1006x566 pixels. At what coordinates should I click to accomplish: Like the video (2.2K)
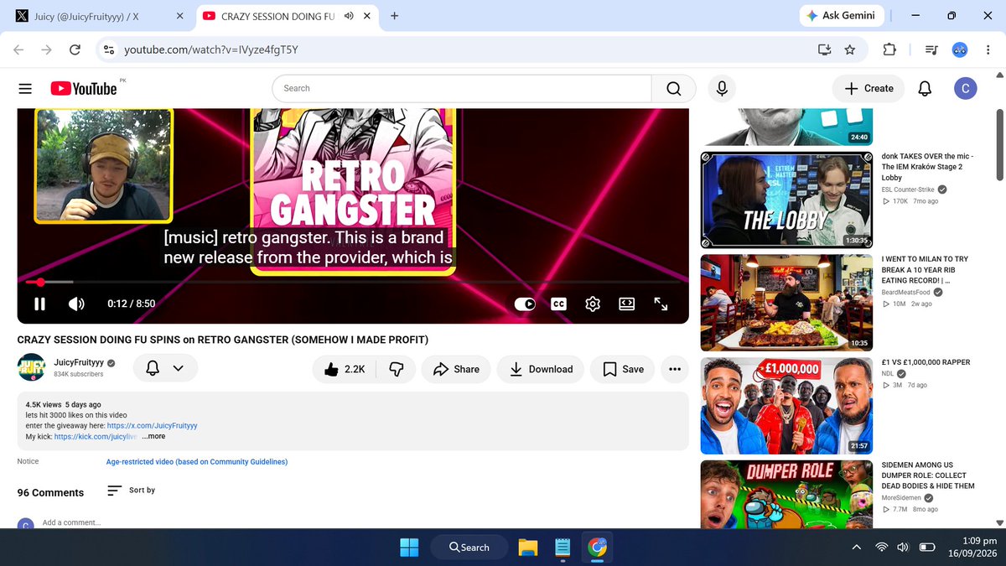click(x=344, y=369)
